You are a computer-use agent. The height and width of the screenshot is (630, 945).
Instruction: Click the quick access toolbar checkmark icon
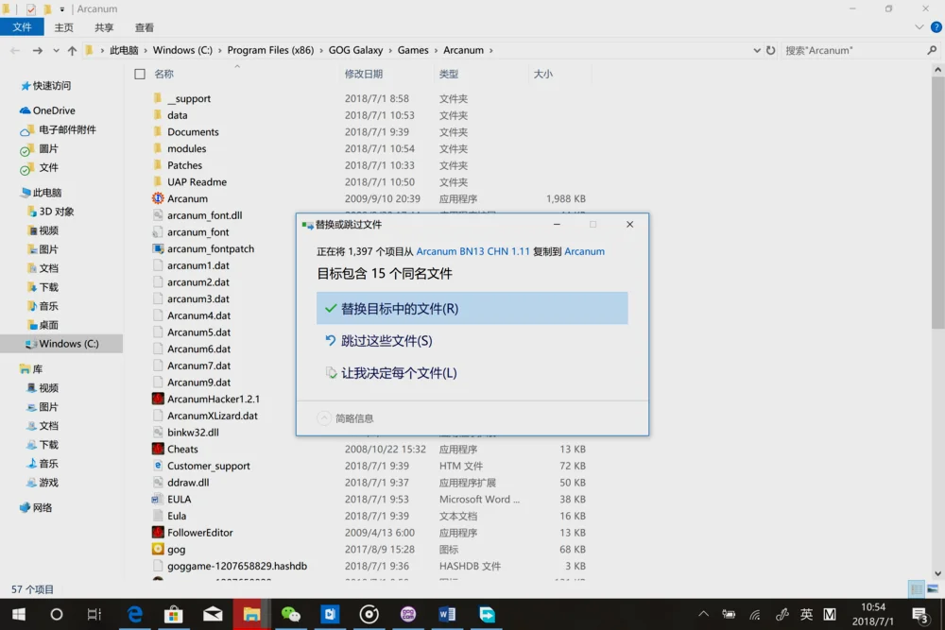pos(31,9)
